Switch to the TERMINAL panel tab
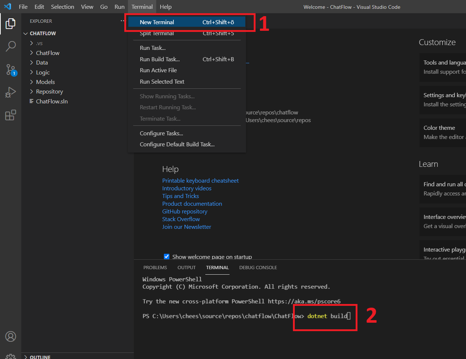Image resolution: width=466 pixels, height=359 pixels. (217, 267)
